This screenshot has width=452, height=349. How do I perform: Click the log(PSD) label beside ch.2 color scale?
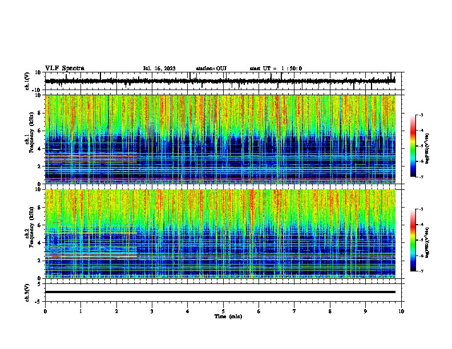(x=427, y=242)
